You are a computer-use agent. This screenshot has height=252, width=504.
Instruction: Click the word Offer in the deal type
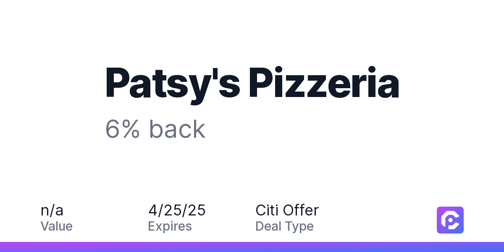coord(301,210)
